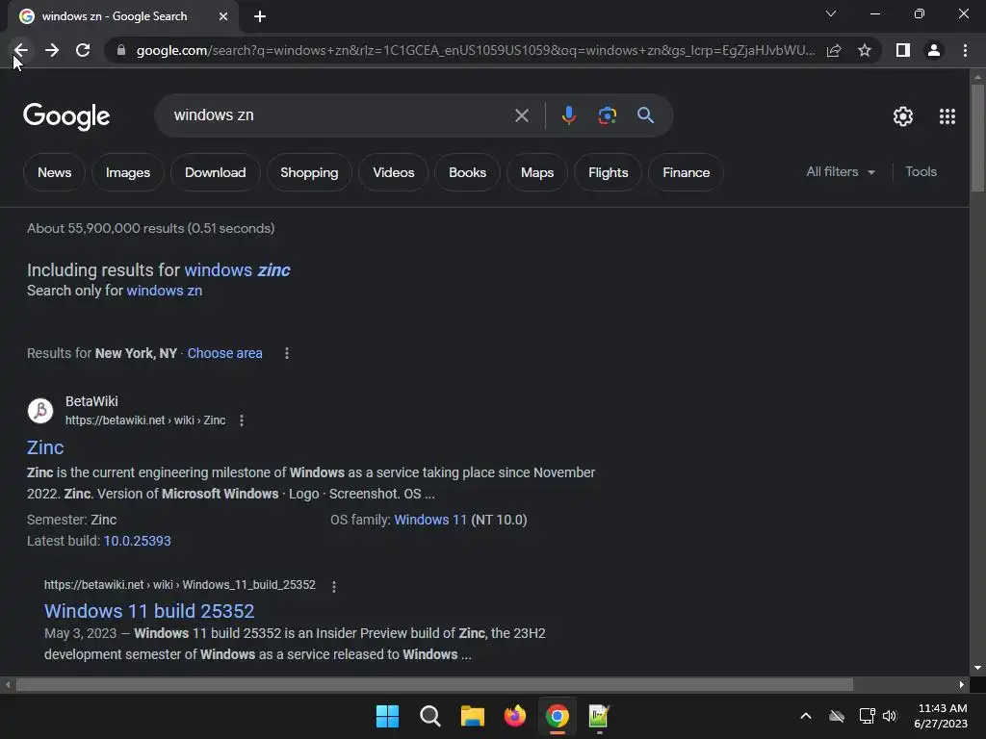
Task: Expand the All filters dropdown
Action: (x=841, y=171)
